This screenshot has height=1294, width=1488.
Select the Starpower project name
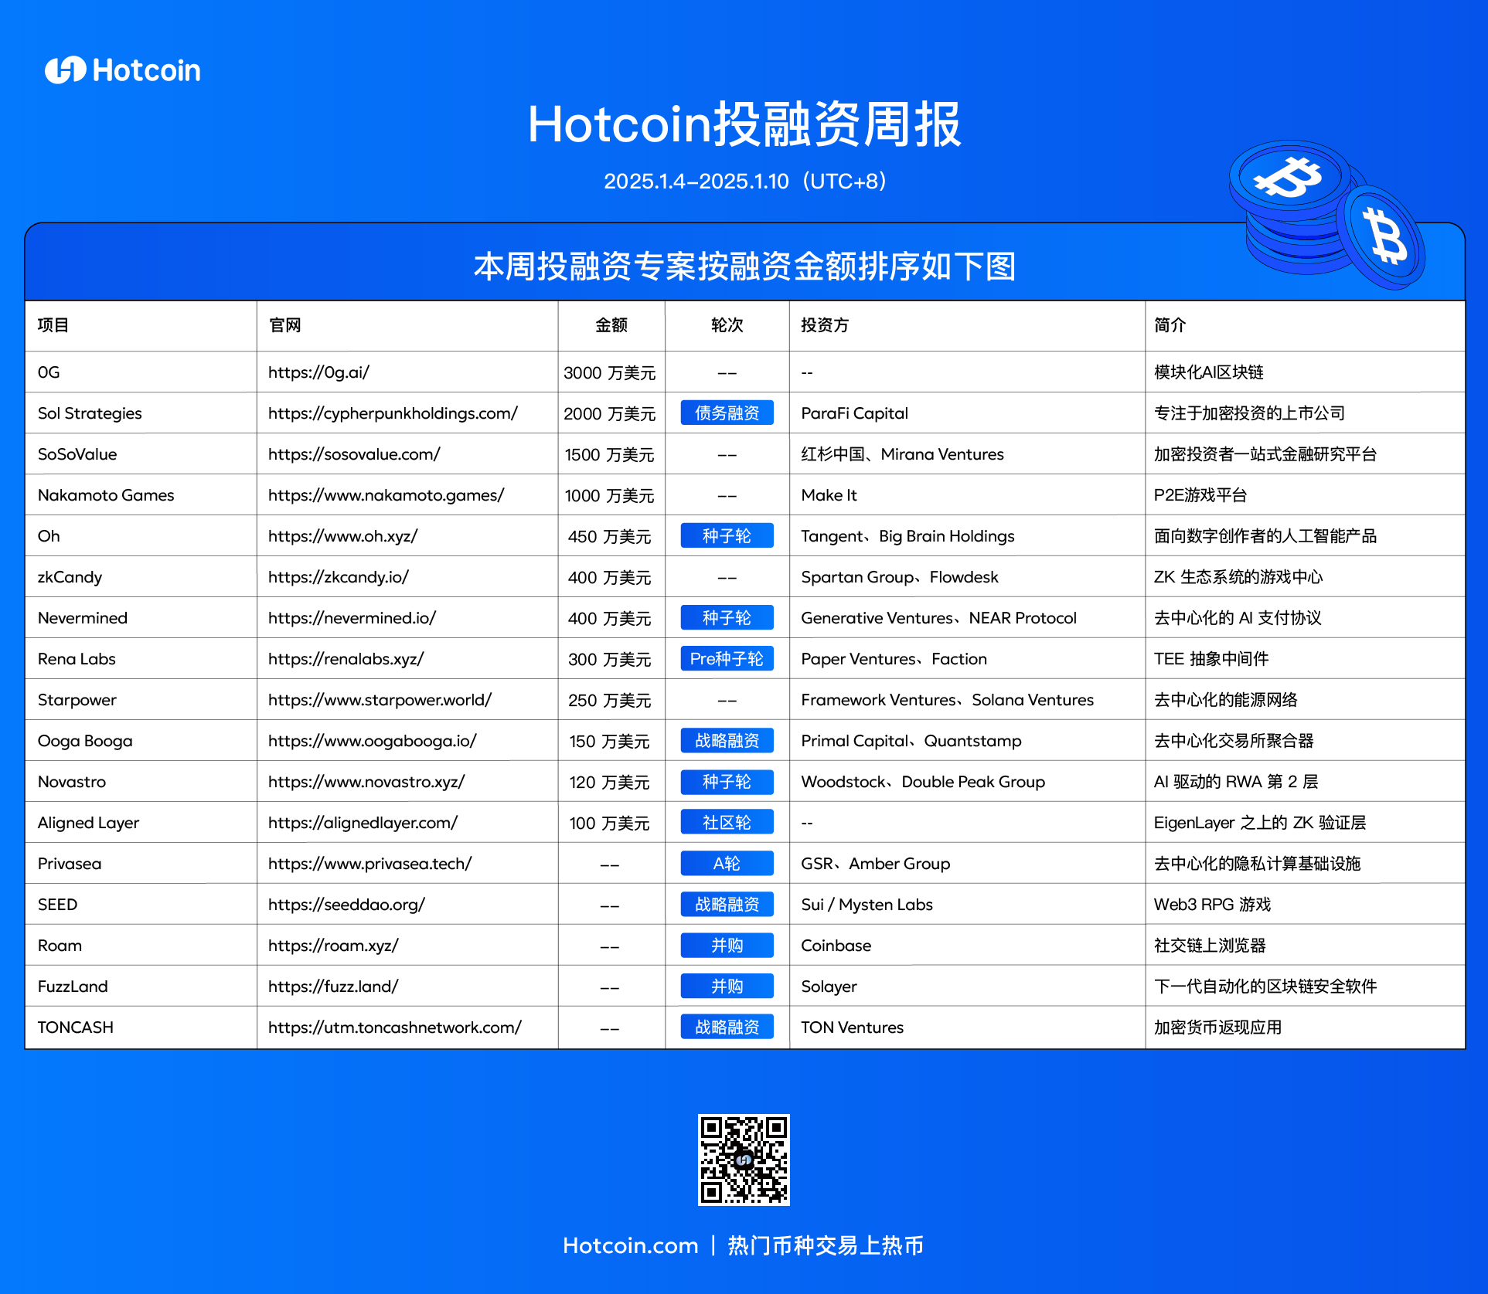[x=77, y=700]
